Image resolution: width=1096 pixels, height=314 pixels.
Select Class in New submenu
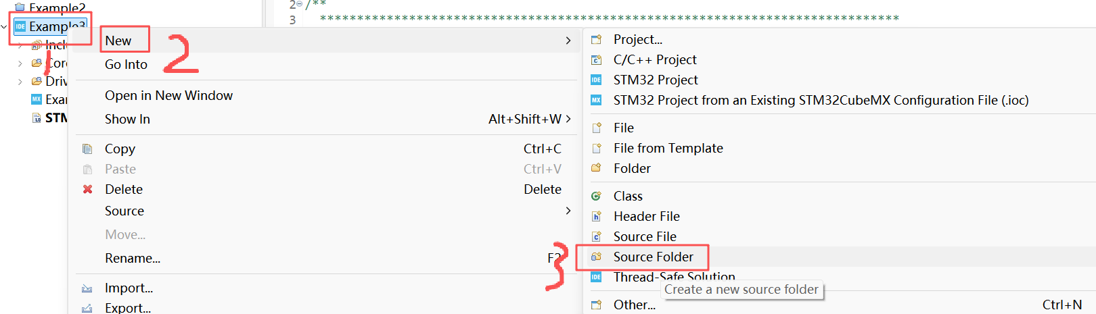628,196
